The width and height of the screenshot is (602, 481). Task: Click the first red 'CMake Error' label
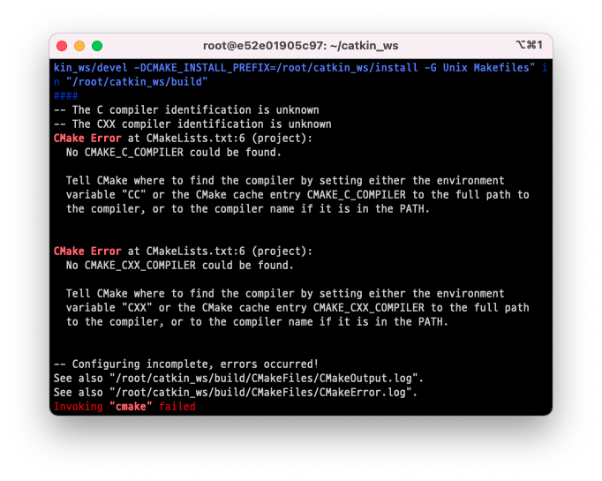click(87, 139)
